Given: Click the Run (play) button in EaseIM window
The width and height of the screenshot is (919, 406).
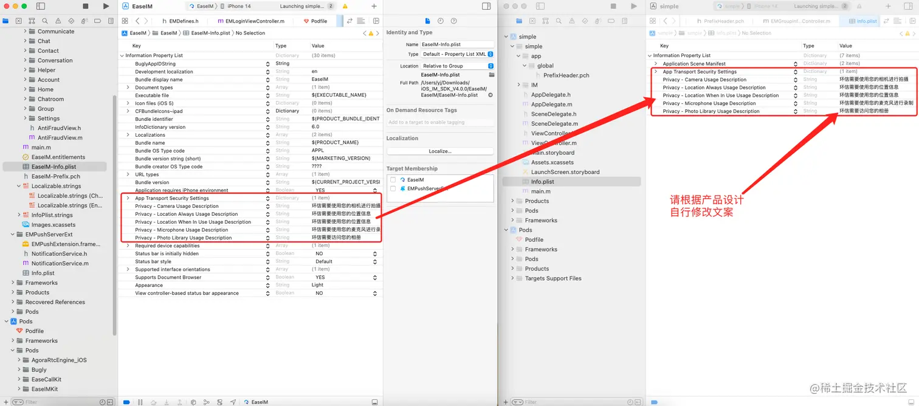Looking at the screenshot, I should click(106, 6).
